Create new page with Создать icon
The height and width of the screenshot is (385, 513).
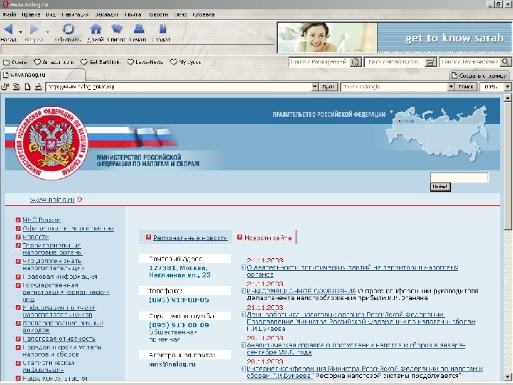tap(162, 29)
